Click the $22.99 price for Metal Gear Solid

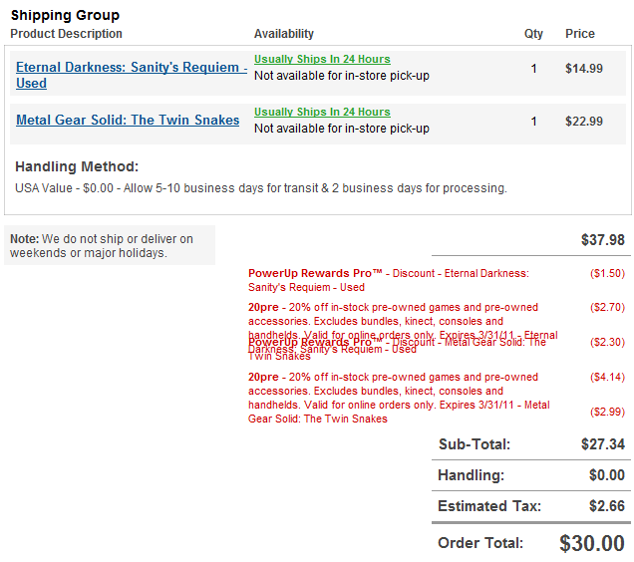pyautogui.click(x=583, y=122)
